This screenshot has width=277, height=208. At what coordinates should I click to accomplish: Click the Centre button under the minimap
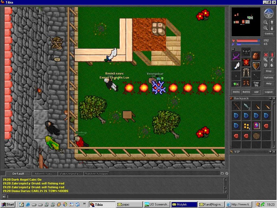pos(269,34)
